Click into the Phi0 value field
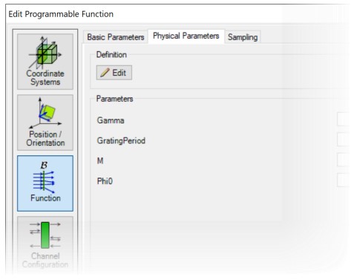354x280 pixels. (344, 180)
